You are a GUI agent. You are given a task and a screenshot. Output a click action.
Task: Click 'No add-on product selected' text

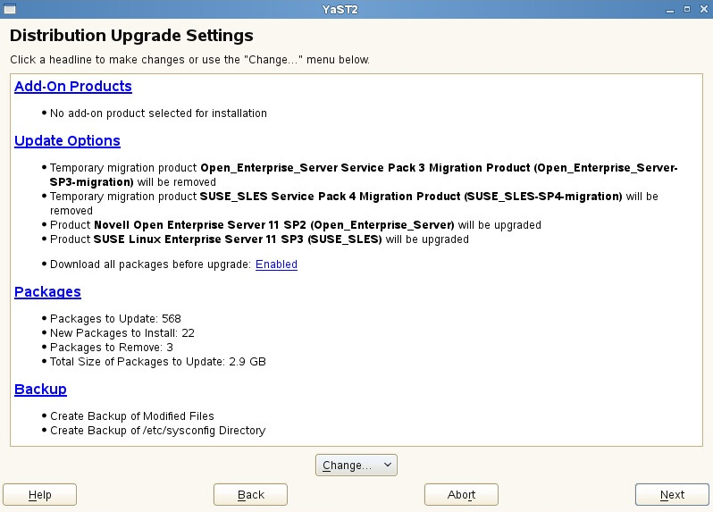tap(158, 113)
